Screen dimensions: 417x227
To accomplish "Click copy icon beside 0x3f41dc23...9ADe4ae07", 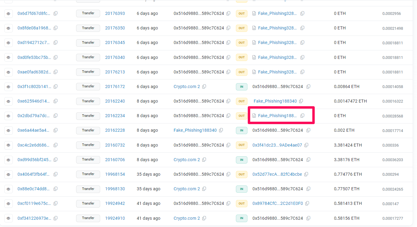I will point(307,145).
